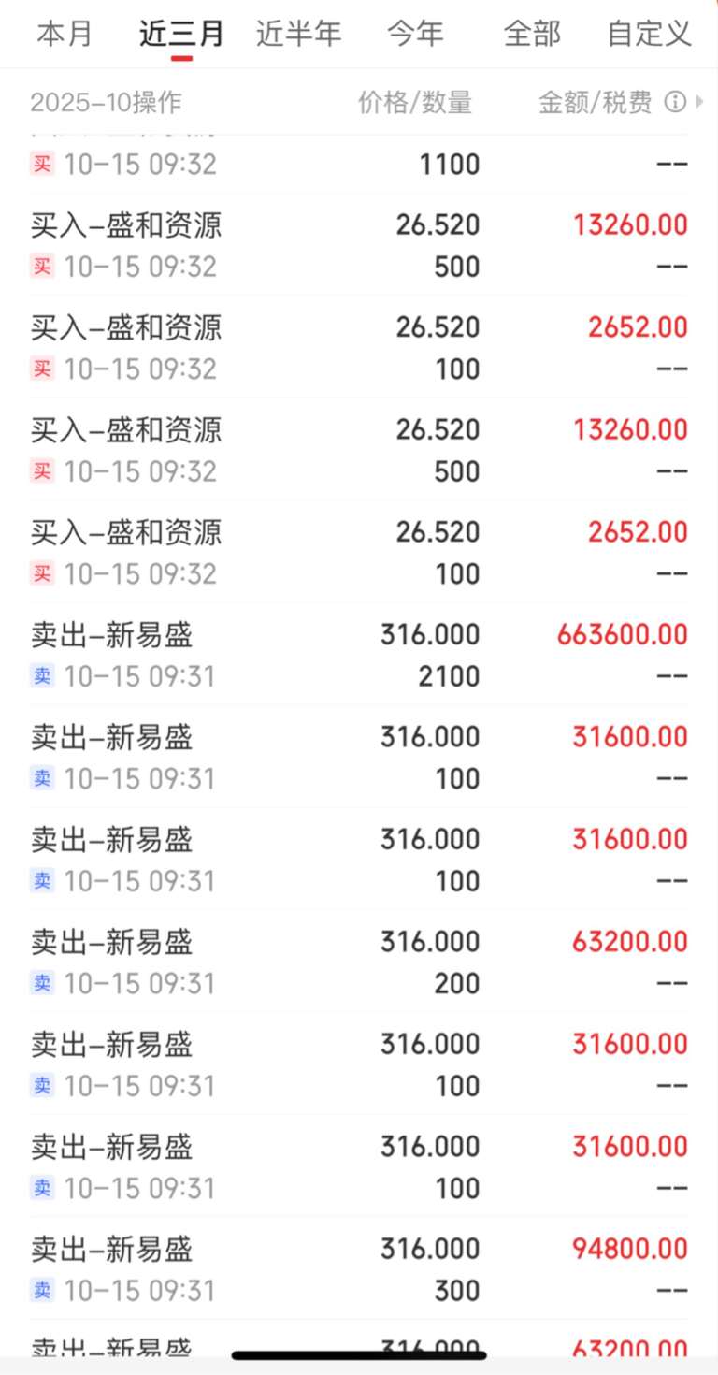Tap the 价格/数量 column header

pos(415,102)
